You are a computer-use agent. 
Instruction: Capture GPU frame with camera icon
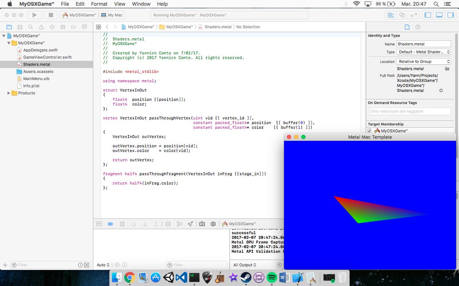click(202, 224)
